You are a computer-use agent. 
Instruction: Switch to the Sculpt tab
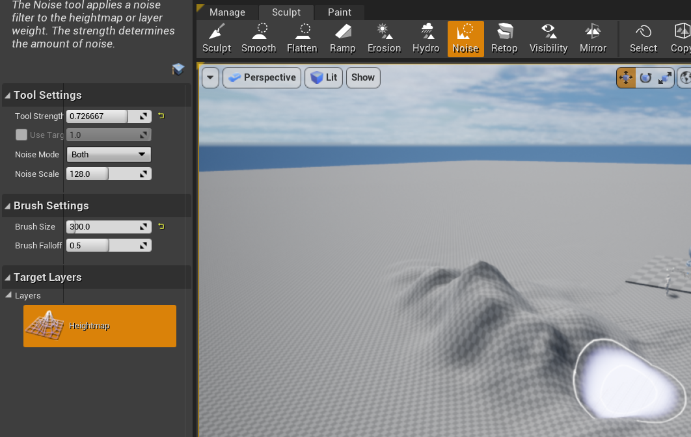point(286,12)
